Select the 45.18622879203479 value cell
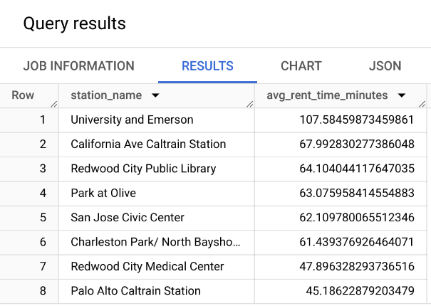The image size is (431, 306). point(359,290)
